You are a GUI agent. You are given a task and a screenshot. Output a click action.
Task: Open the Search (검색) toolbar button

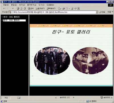[x=30, y=9]
